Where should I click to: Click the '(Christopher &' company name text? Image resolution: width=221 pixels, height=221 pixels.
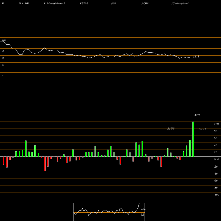[x=180, y=4]
